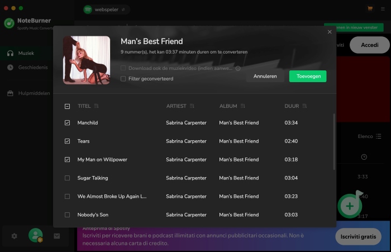Open the Geschiedenis sidebar tab
Viewport: 391px width, 252px height.
coord(26,68)
